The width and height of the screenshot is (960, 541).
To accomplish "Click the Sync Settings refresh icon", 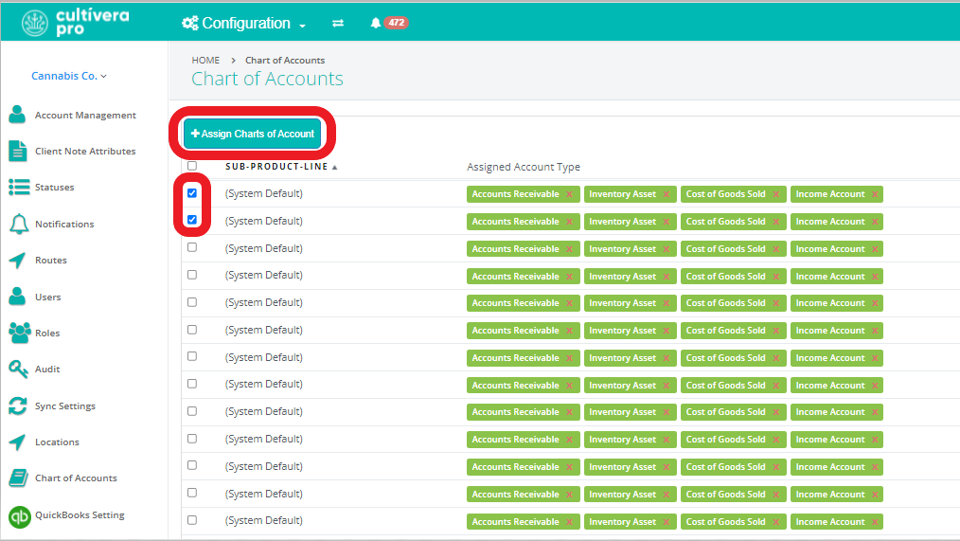I will [18, 406].
